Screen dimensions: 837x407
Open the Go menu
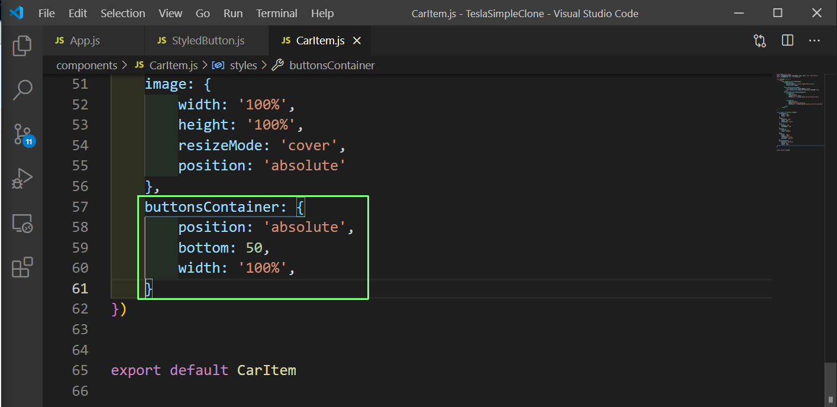(202, 13)
